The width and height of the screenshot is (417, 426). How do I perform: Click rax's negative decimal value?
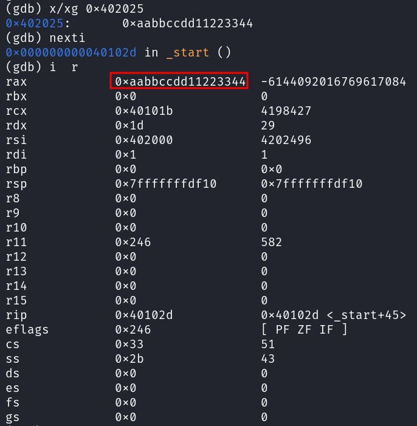(333, 81)
